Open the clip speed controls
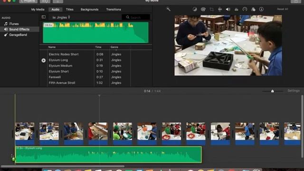The width and height of the screenshot is (304, 171). [245, 9]
